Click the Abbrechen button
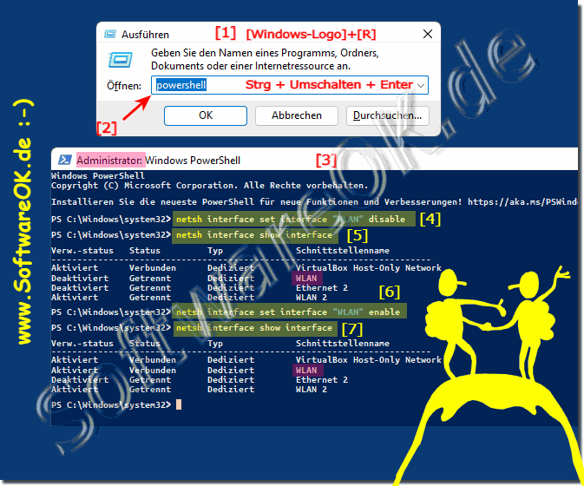Viewport: 584px width, 486px height. (x=297, y=115)
